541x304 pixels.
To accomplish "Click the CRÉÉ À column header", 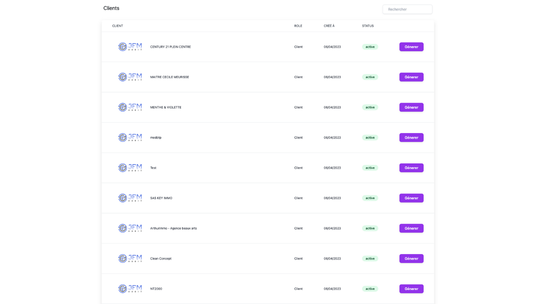I will [x=329, y=26].
